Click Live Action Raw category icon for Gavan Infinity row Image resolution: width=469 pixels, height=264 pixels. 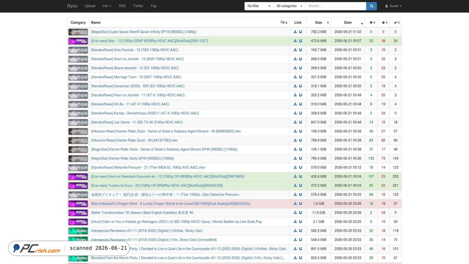click(x=78, y=32)
